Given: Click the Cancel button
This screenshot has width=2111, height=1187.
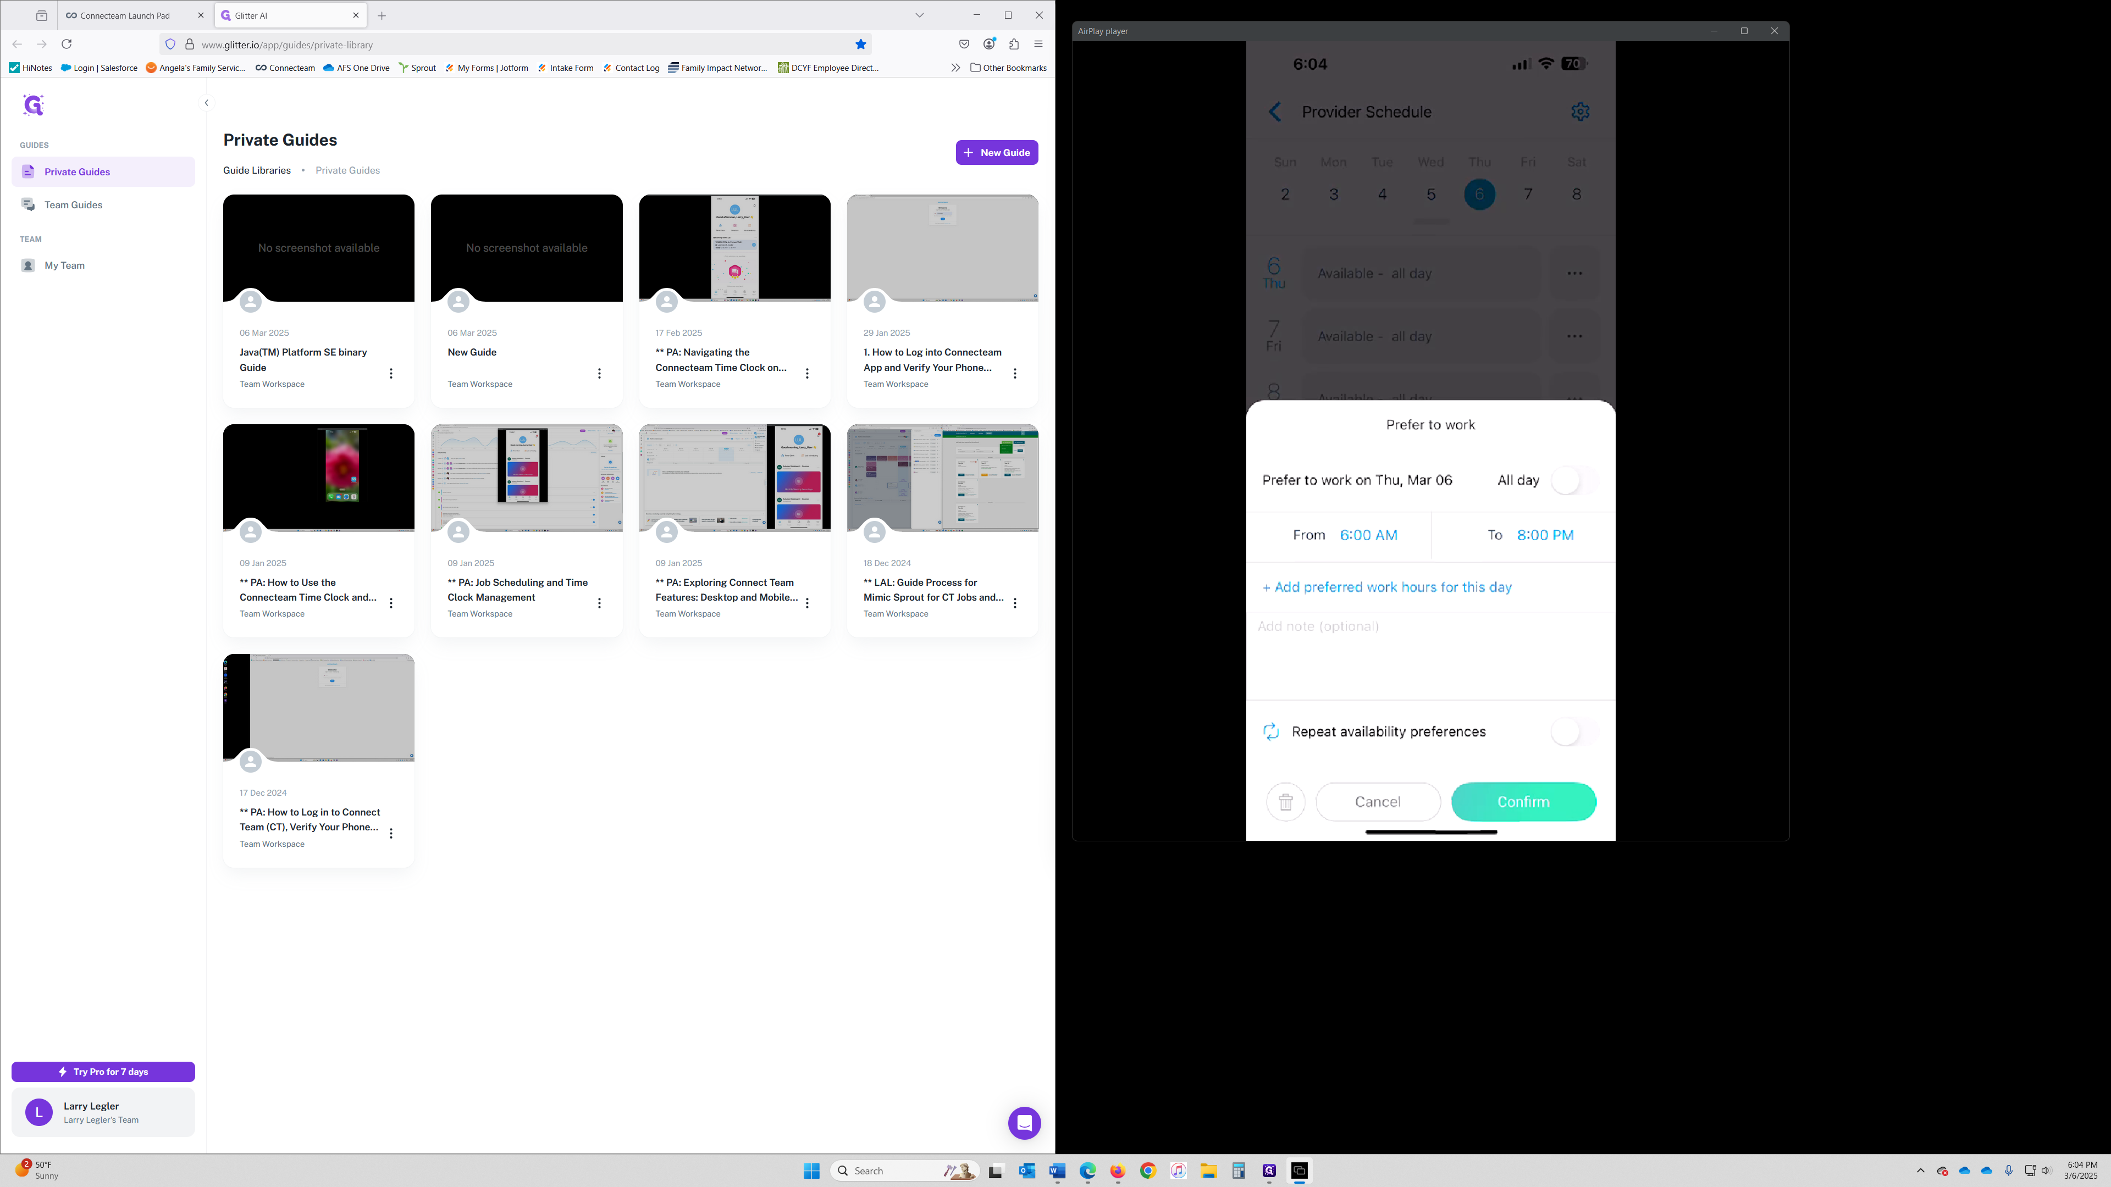Looking at the screenshot, I should [1378, 802].
